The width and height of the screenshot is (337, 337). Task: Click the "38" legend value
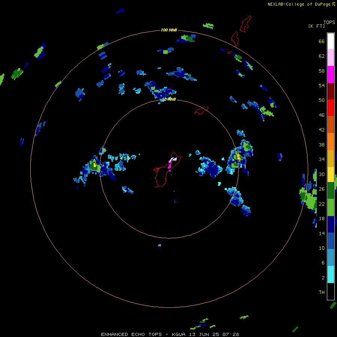[x=322, y=145]
